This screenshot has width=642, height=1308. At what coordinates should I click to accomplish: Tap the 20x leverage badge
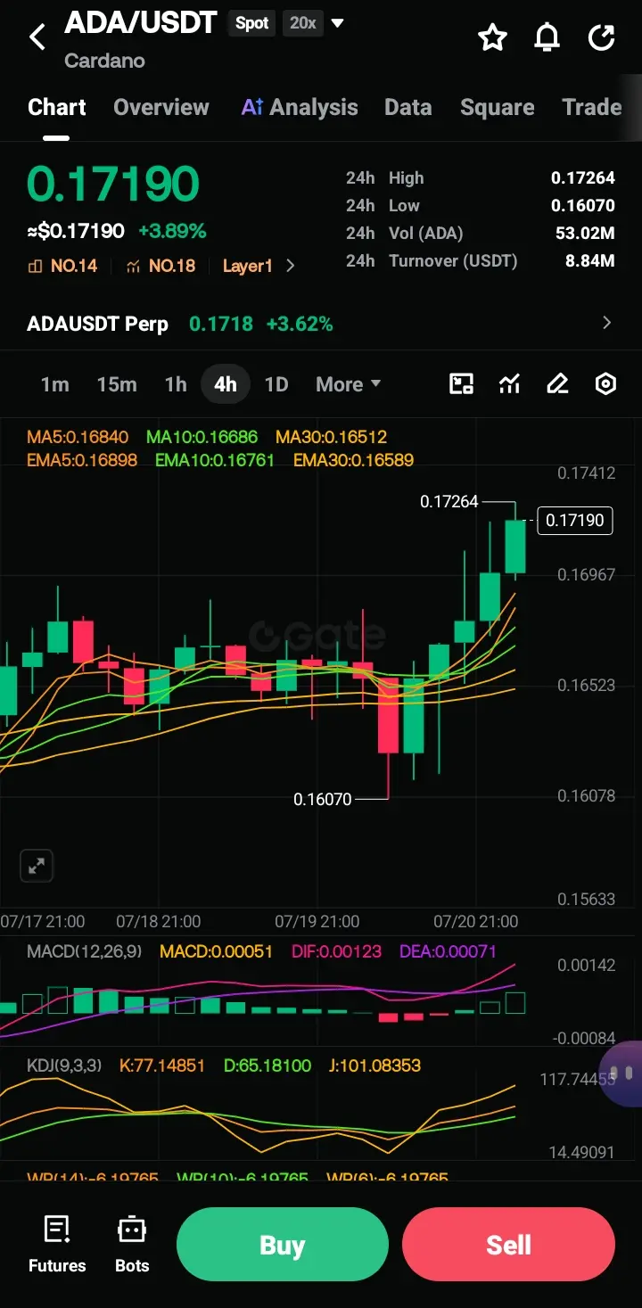[303, 23]
